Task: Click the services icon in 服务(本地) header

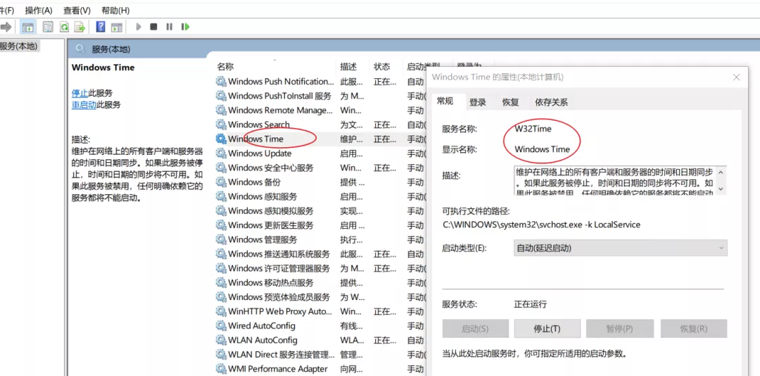Action: click(x=81, y=49)
